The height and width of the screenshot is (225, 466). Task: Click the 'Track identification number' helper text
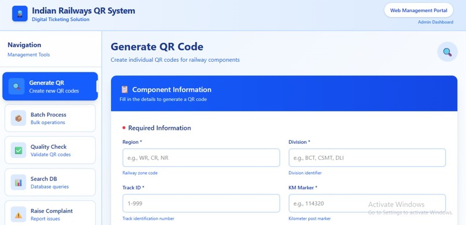tap(149, 219)
